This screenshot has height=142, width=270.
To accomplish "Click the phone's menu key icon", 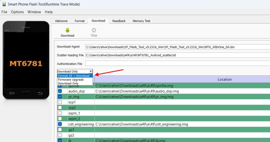I will [12, 93].
